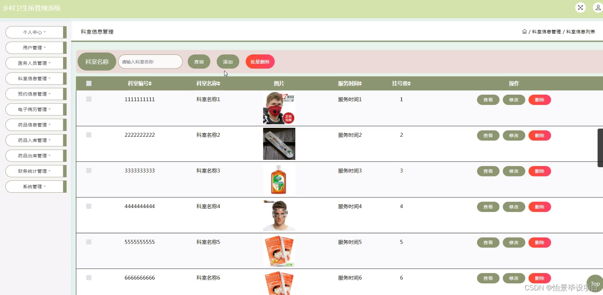Sort the table by 科室名称 sort arrows
This screenshot has height=295, width=603.
[219, 83]
